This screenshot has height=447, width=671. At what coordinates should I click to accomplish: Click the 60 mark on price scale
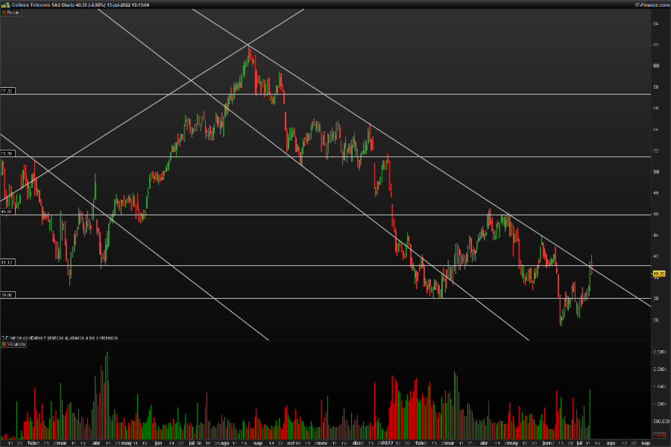click(x=656, y=66)
